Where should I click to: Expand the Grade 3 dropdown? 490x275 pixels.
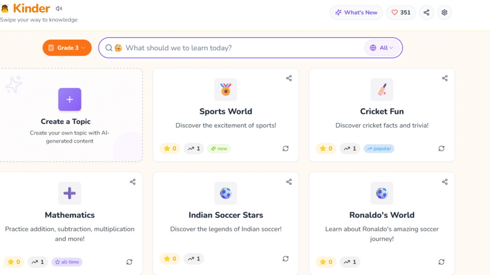67,48
